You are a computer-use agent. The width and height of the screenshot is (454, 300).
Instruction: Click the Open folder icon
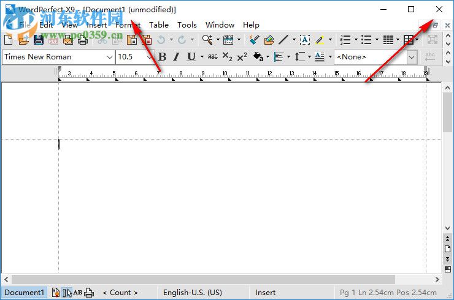(x=23, y=40)
